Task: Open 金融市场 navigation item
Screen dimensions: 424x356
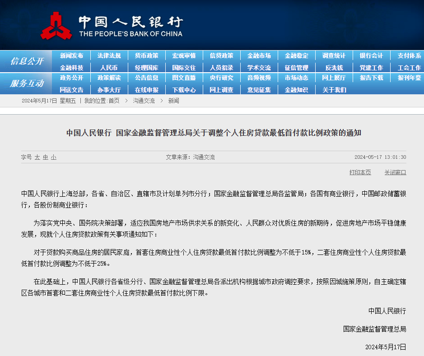Action: pos(259,55)
